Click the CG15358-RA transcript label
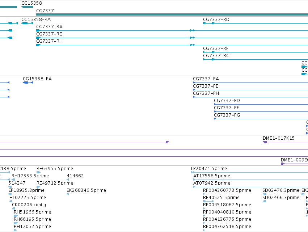Image resolution: width=308 pixels, height=232 pixels. 36,20
